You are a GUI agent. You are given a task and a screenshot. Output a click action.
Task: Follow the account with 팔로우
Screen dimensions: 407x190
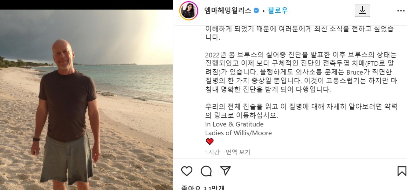tap(278, 10)
